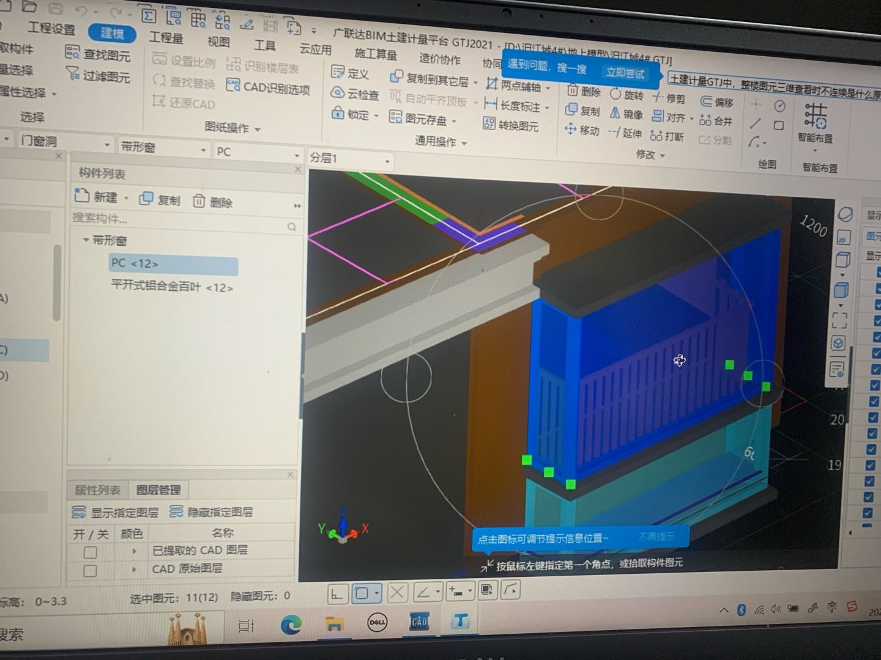Viewport: 881px width, 660px height.
Task: Select the line drawing tool
Action: pyautogui.click(x=756, y=123)
